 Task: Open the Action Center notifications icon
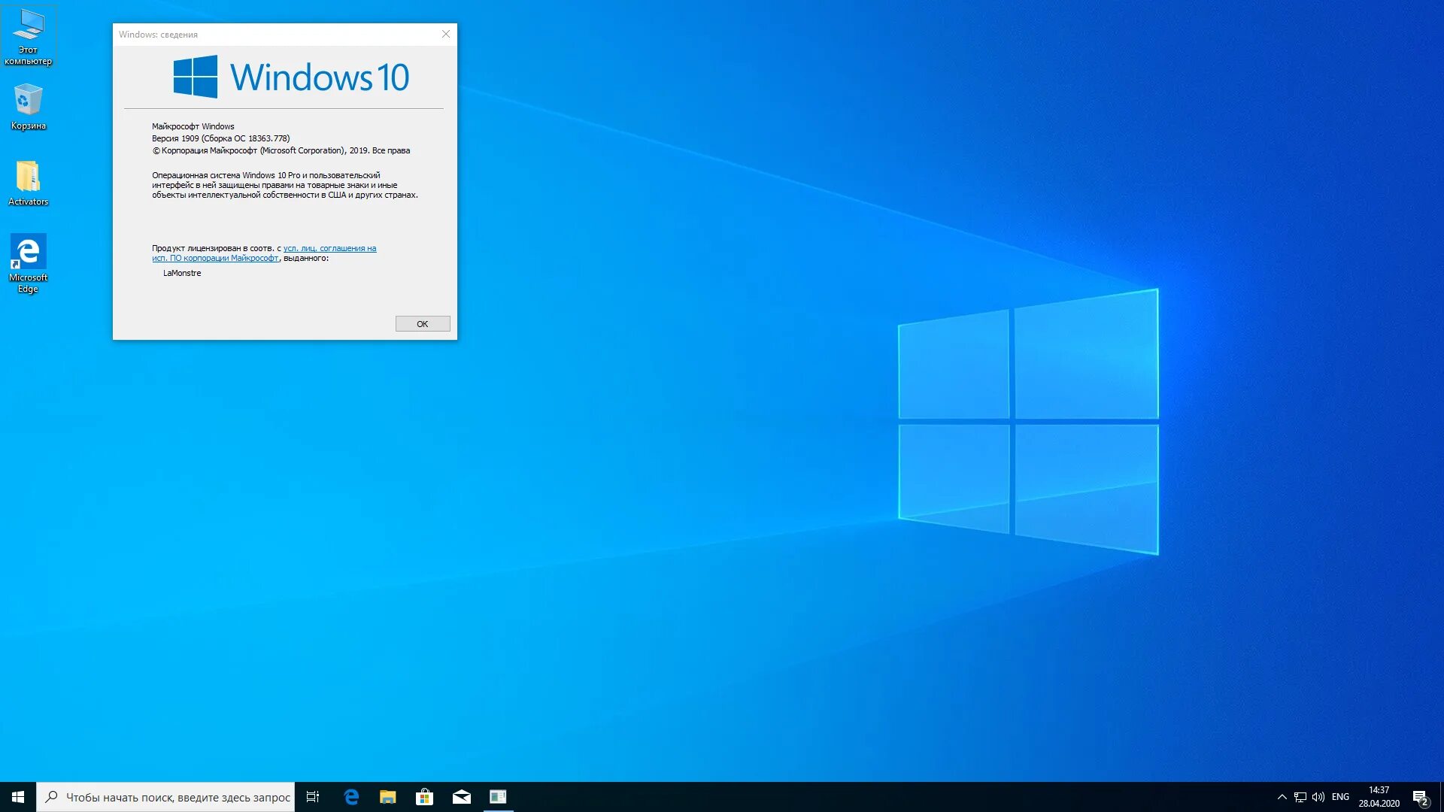[x=1420, y=797]
